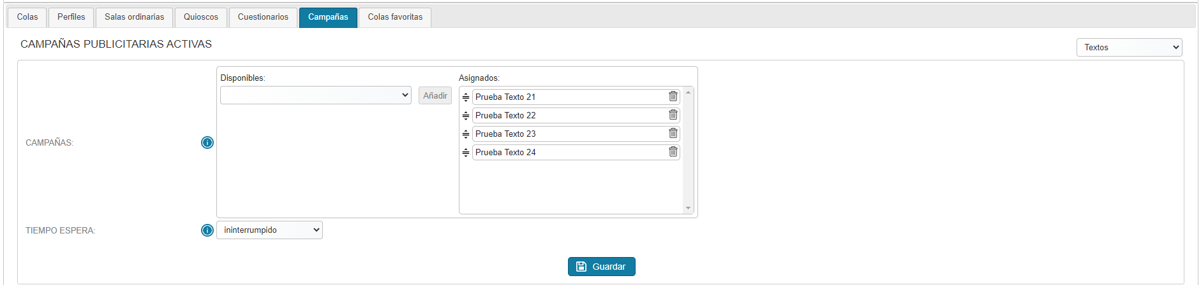Click reorder handle for Prueba Texto 23
The image size is (1201, 285).
point(466,134)
